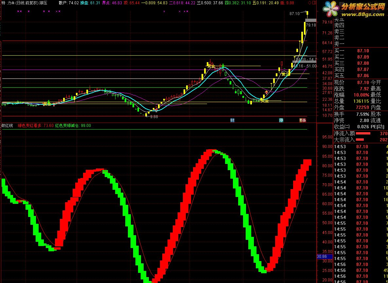The height and width of the screenshot is (283, 388).
Task: Click the 收益(二) 0.026 row
Action: click(x=352, y=127)
